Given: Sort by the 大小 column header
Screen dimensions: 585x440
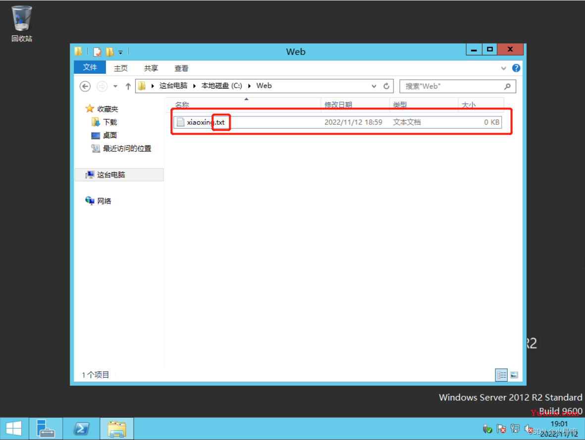Looking at the screenshot, I should pos(481,104).
